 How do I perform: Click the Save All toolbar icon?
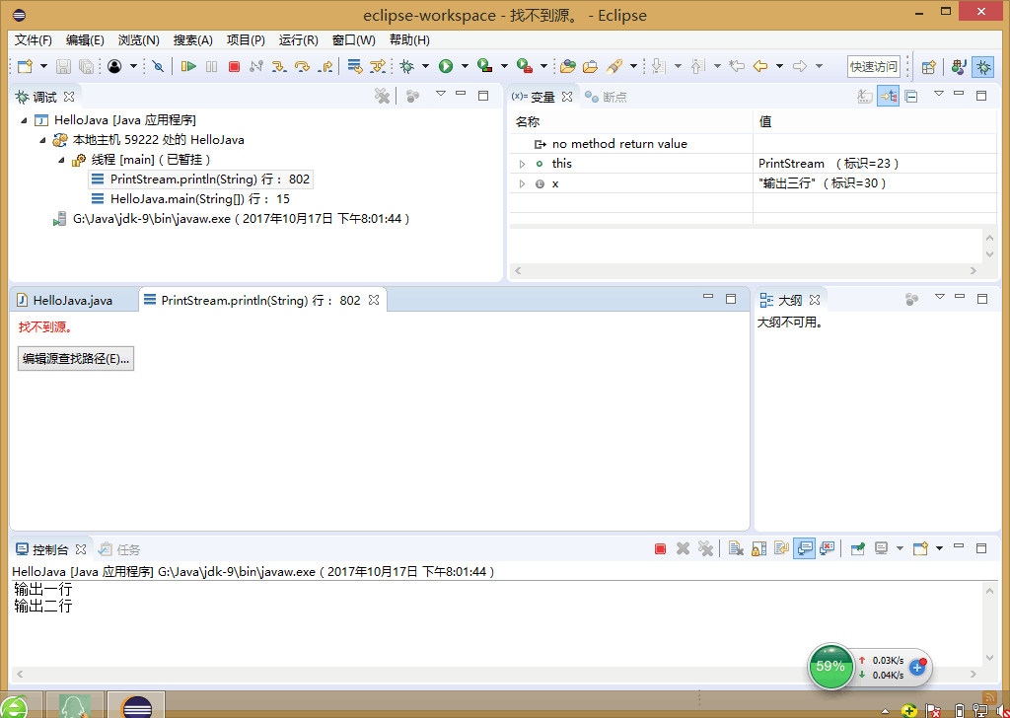click(x=86, y=66)
